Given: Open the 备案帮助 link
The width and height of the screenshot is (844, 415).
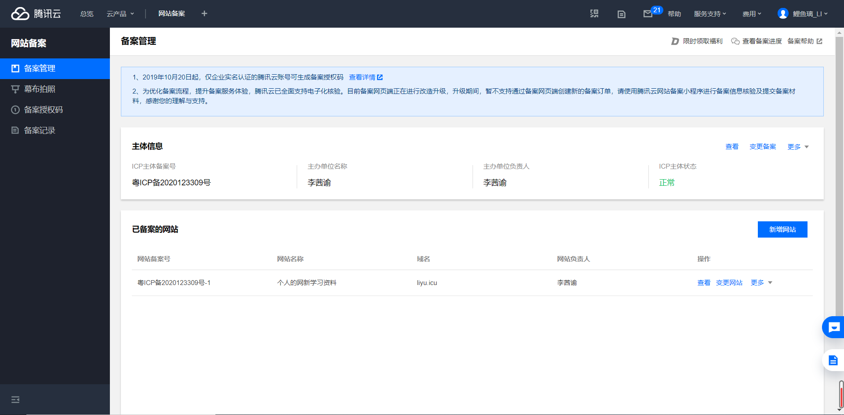Looking at the screenshot, I should tap(800, 41).
